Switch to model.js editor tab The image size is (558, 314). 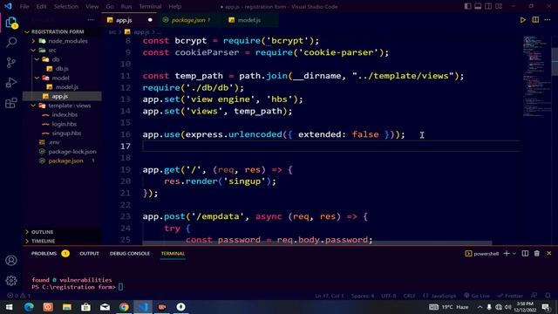(248, 20)
